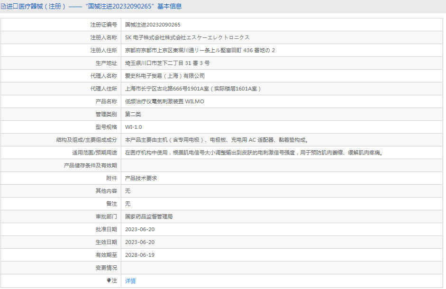
Task: Click 无 in the 备注 row
Action: (x=127, y=204)
